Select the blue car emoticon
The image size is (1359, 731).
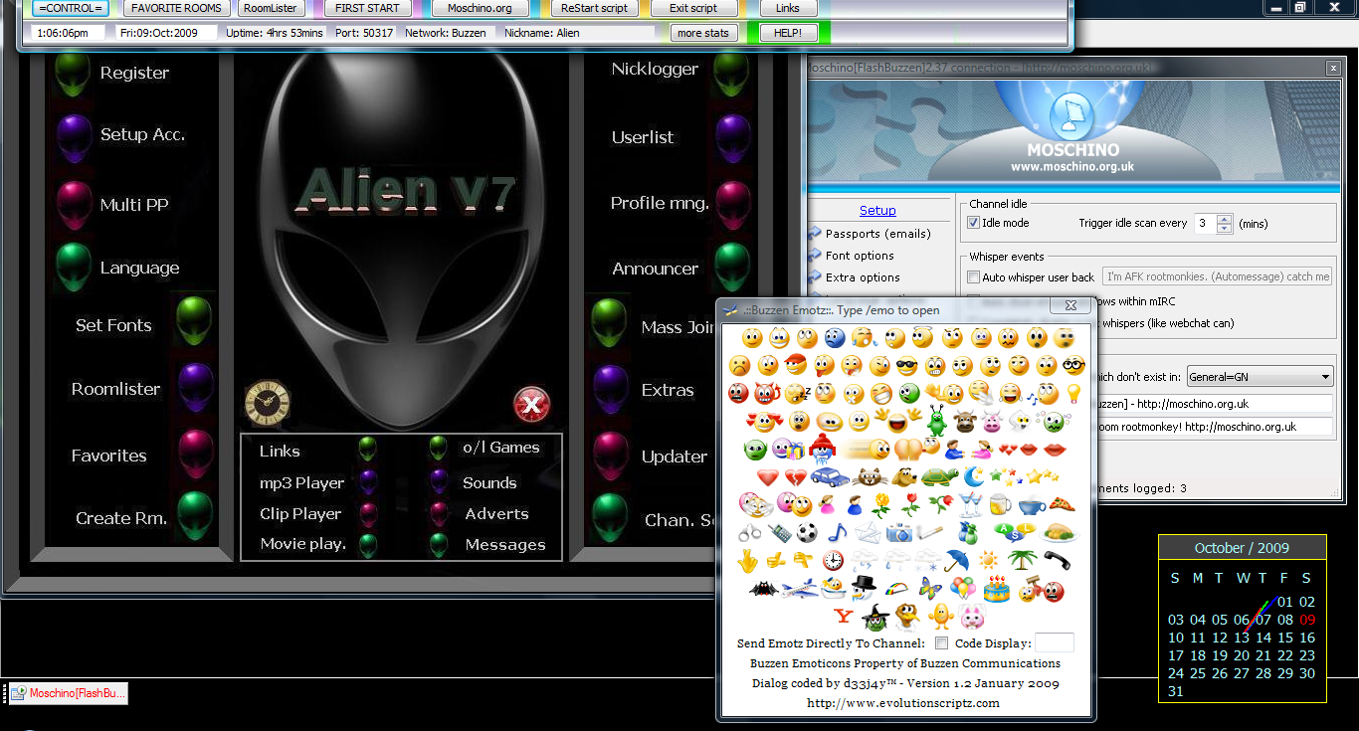tap(830, 476)
